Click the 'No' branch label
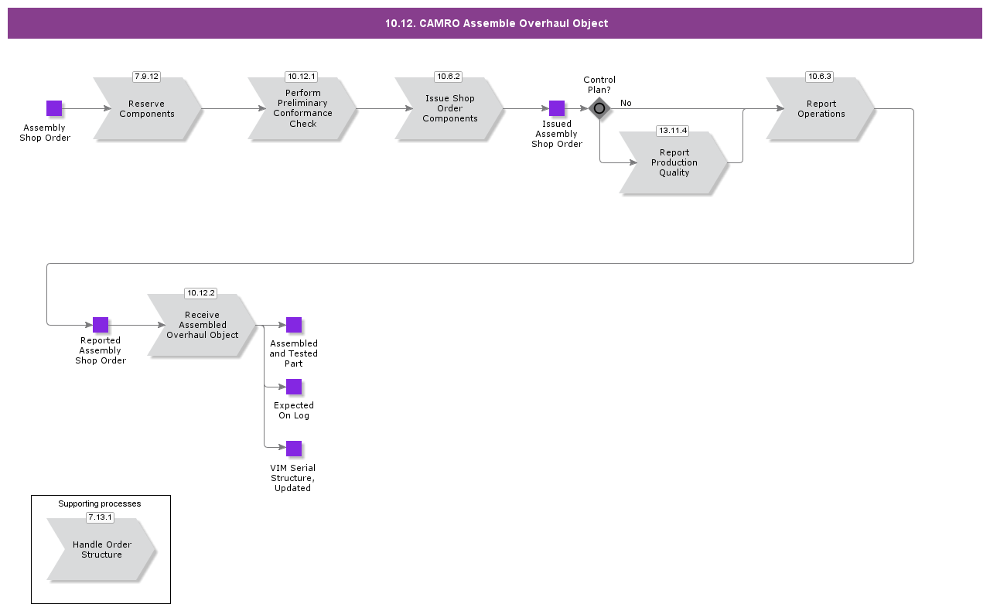The image size is (990, 611). click(x=626, y=103)
